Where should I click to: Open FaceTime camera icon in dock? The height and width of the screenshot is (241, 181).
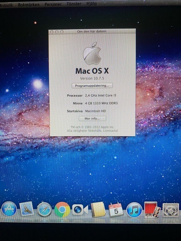(80, 210)
